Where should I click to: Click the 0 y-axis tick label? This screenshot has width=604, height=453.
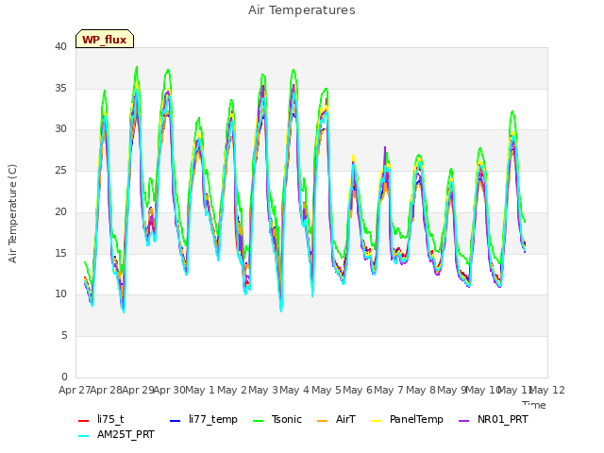64,377
